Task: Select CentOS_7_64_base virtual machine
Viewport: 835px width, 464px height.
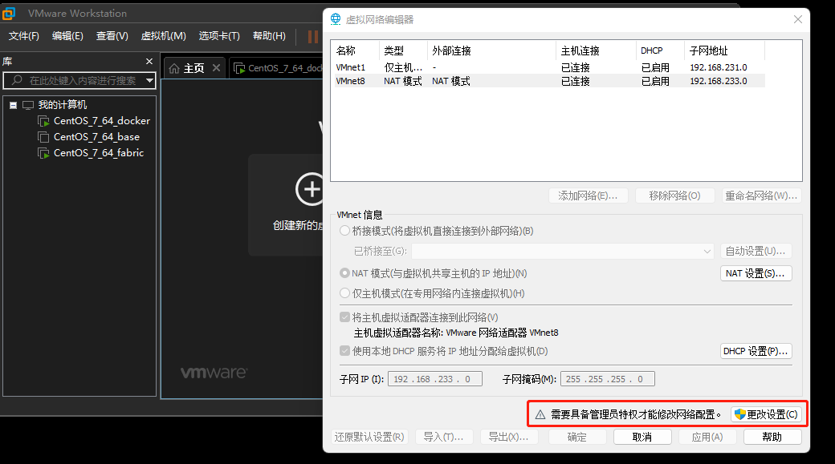Action: (96, 136)
